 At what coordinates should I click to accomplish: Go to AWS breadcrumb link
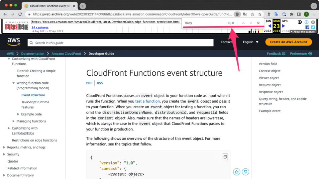[10, 53]
